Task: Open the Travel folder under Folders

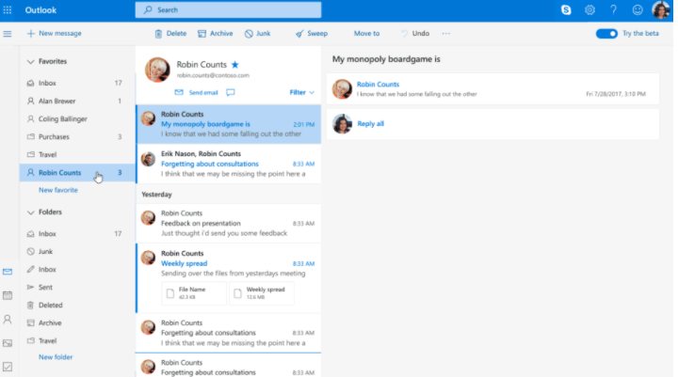Action: 77,340
